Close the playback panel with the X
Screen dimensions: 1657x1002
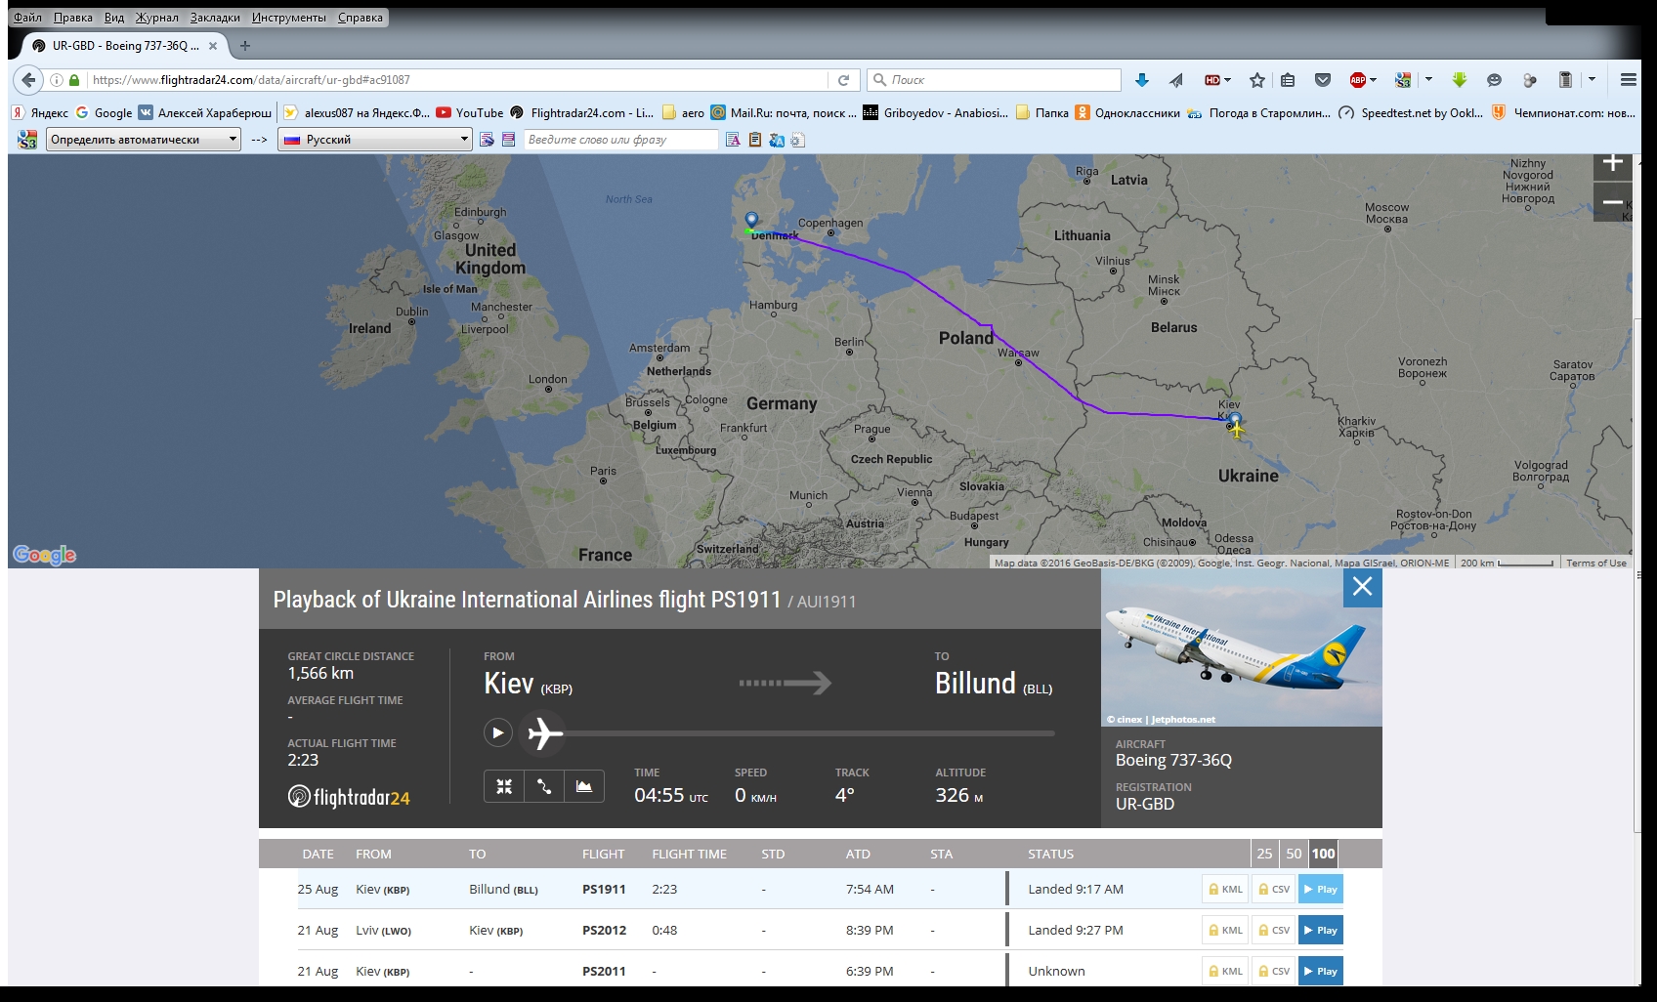[x=1362, y=587]
